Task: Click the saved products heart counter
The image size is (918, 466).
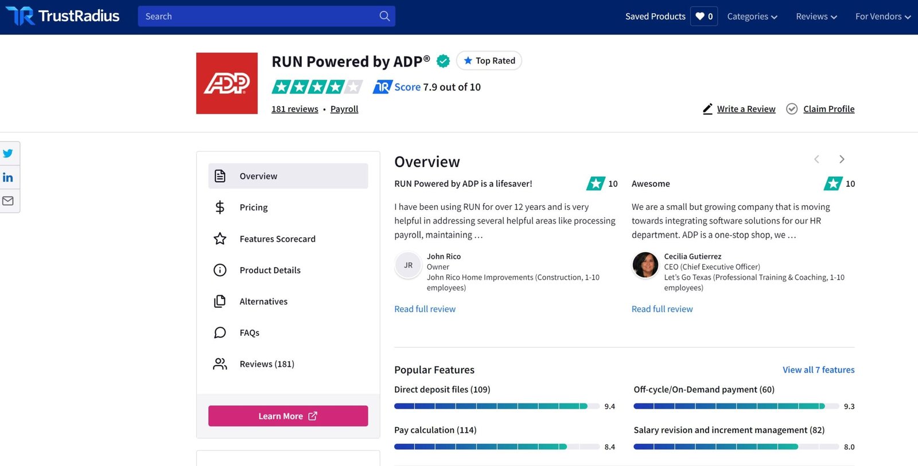Action: pyautogui.click(x=704, y=16)
